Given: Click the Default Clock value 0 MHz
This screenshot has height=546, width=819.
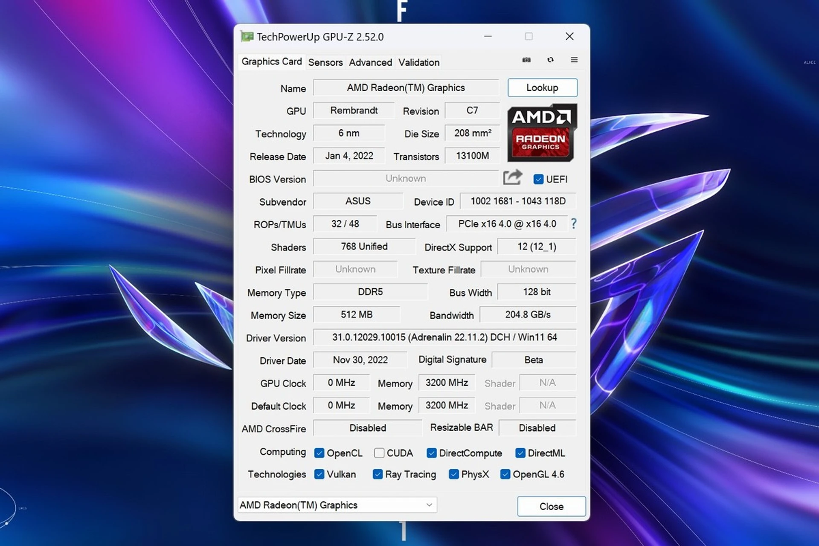Looking at the screenshot, I should tap(341, 405).
